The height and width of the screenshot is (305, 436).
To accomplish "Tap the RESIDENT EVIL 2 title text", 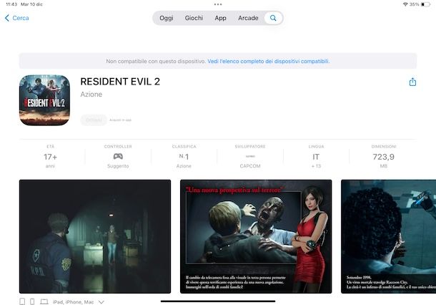I will [x=120, y=82].
